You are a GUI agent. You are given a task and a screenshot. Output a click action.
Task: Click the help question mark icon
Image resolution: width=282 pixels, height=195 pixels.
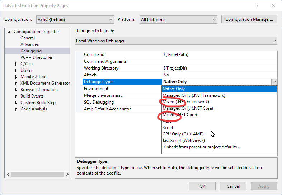257,6
